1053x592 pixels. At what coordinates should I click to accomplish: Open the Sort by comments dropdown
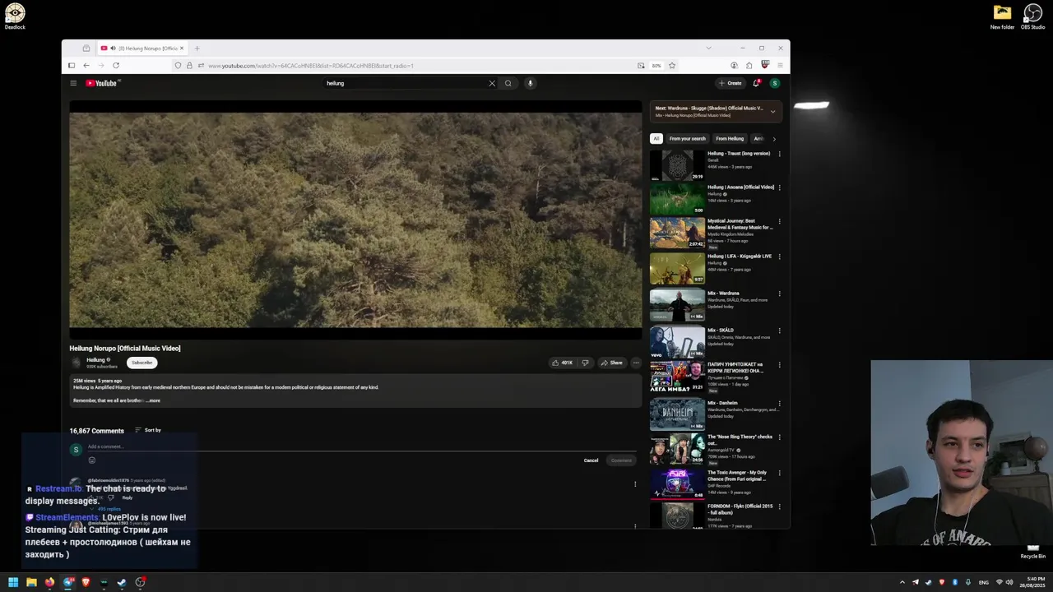(x=148, y=430)
